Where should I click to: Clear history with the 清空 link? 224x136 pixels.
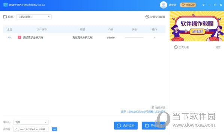(218, 47)
